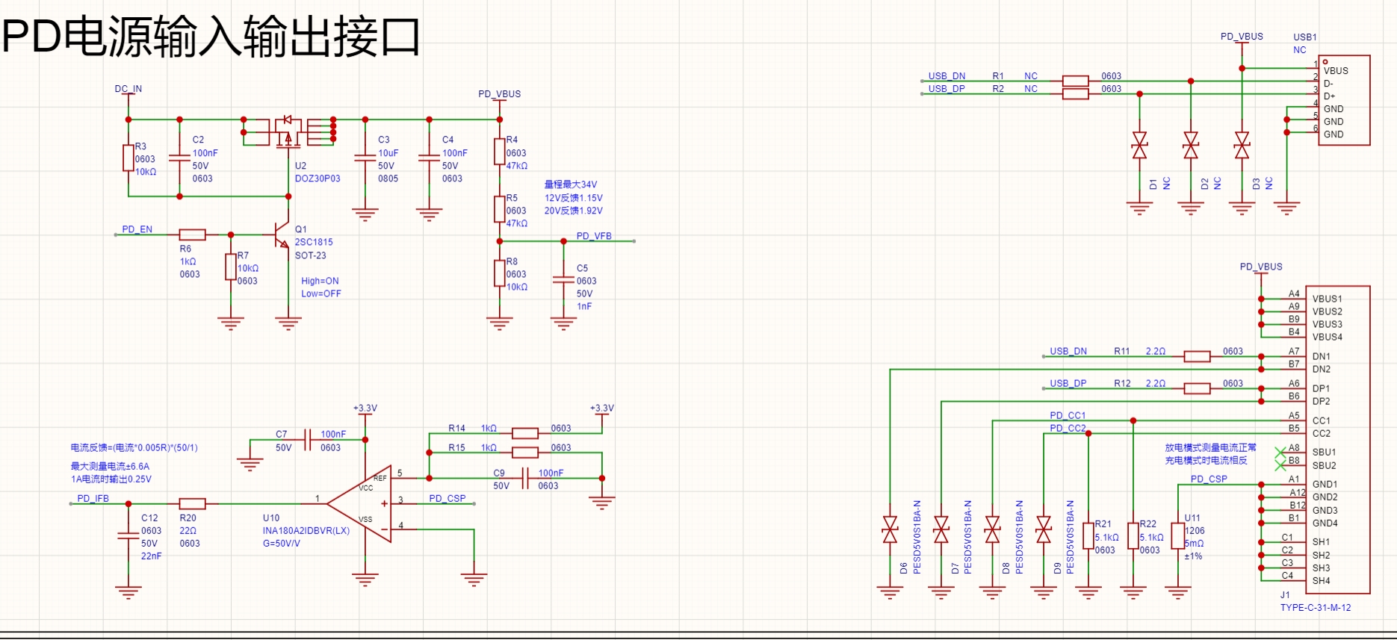
Task: Click the PD_IFB net label
Action: click(x=93, y=498)
